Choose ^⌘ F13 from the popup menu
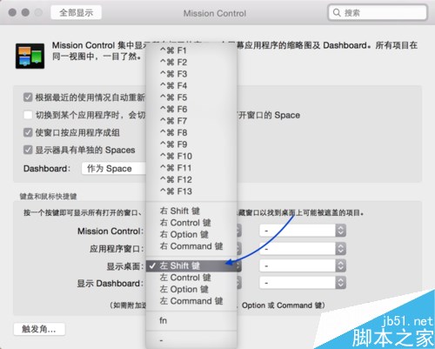 (x=191, y=191)
